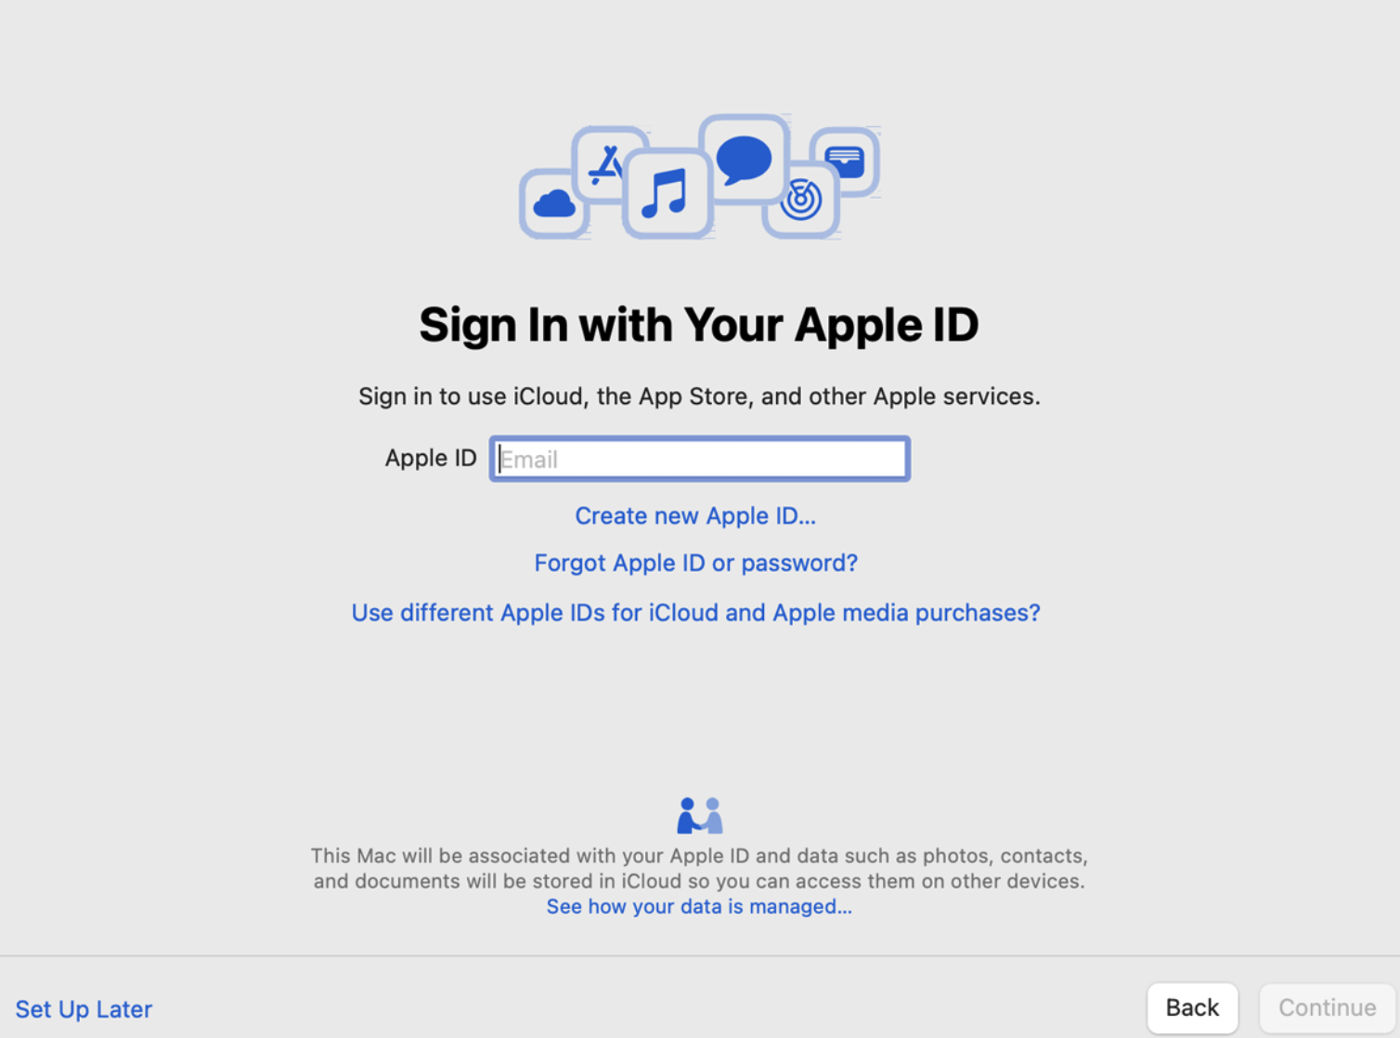Click the data privacy handshake icon
This screenshot has width=1400, height=1038.
point(700,815)
